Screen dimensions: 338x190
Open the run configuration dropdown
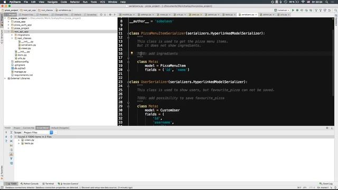click(x=281, y=10)
